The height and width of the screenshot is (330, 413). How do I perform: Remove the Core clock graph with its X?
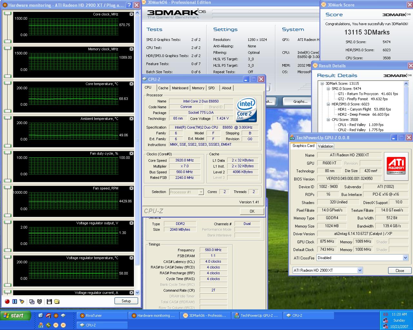pos(131,14)
